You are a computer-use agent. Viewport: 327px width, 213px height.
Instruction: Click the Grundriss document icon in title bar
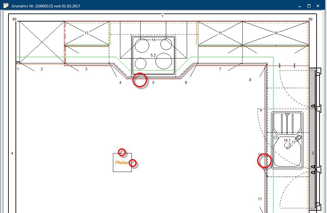tap(6, 6)
